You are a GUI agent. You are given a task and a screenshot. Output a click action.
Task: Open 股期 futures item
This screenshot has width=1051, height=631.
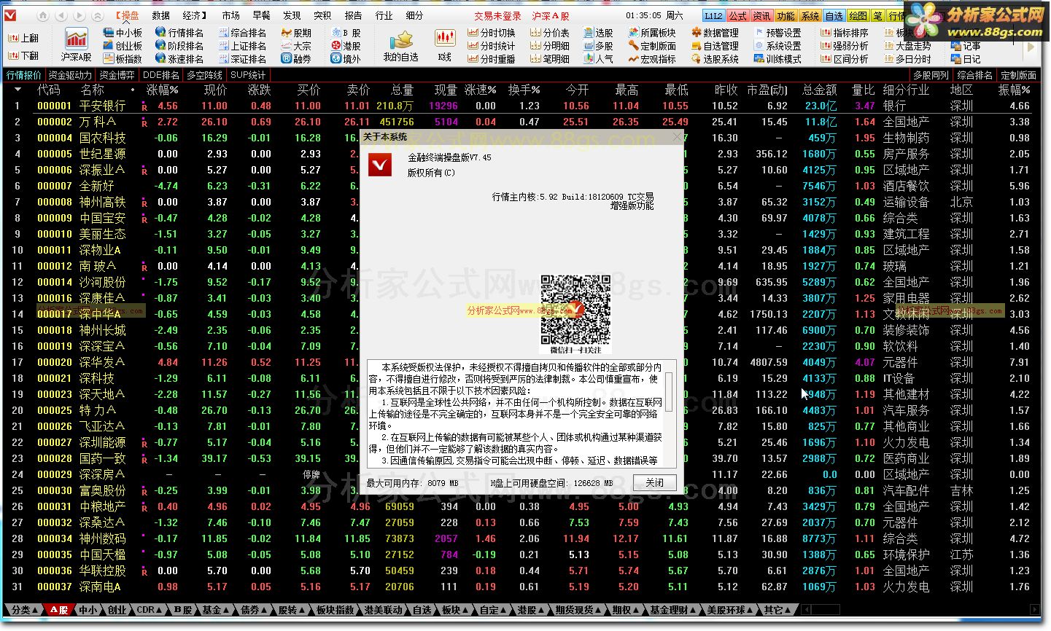coord(295,33)
